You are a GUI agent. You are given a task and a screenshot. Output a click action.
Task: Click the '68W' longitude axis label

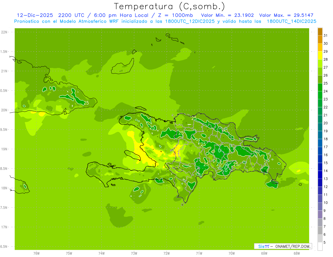(297, 253)
